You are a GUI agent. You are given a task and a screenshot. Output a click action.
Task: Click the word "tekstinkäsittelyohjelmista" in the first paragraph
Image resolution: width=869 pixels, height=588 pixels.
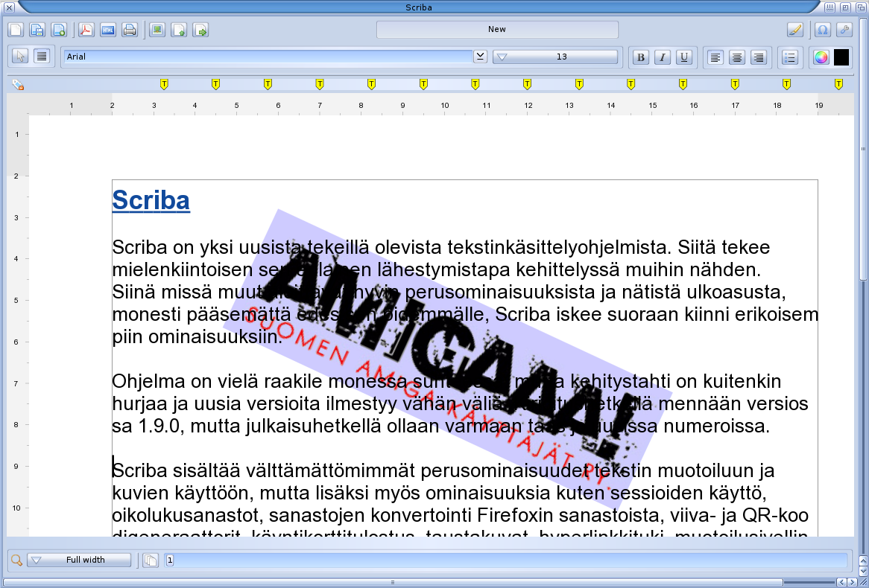556,248
